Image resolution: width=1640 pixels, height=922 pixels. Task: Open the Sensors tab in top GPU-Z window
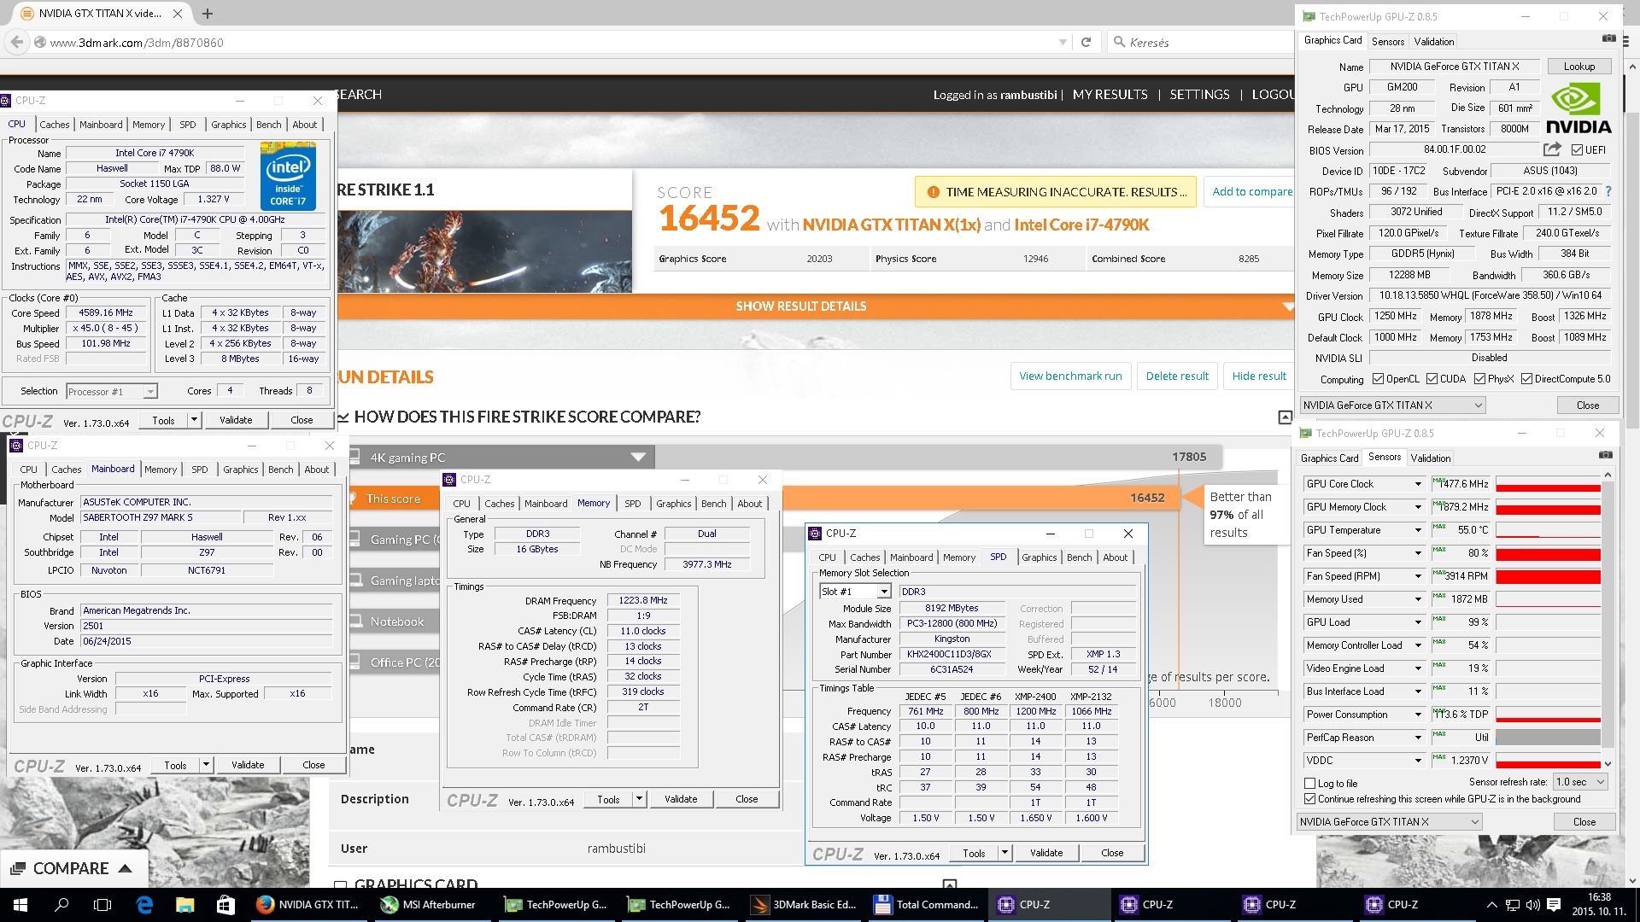click(x=1387, y=41)
